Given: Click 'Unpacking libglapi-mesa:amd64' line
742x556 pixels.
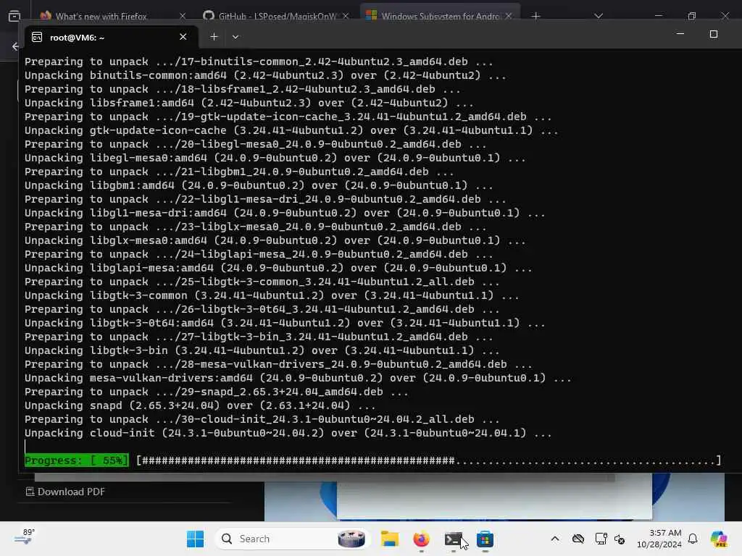Looking at the screenshot, I should (x=278, y=268).
